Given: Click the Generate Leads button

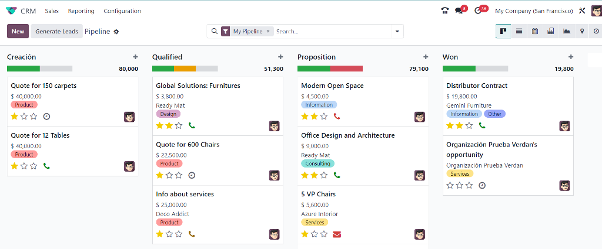Looking at the screenshot, I should [57, 32].
